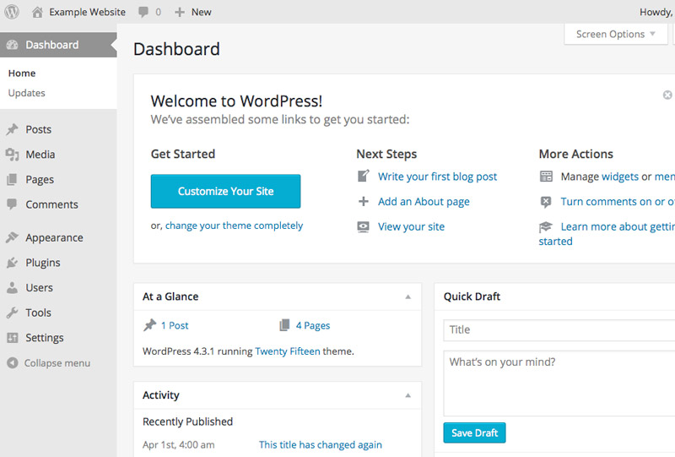Screen dimensions: 675x457
Task: Click the Appearance paintbrush icon
Action: coord(13,237)
